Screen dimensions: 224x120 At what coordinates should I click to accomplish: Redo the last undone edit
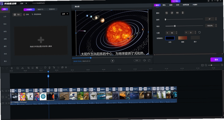point(6,68)
